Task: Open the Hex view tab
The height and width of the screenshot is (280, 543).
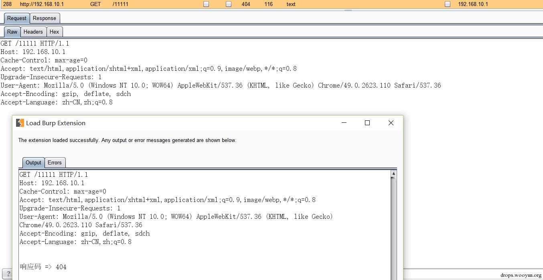Action: point(55,32)
